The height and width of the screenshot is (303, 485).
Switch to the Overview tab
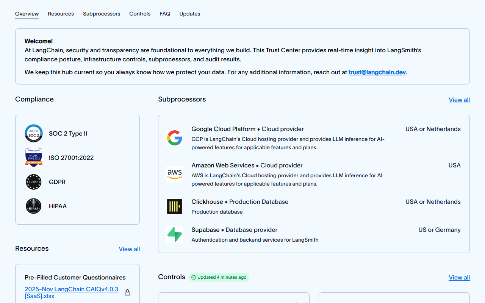(27, 14)
